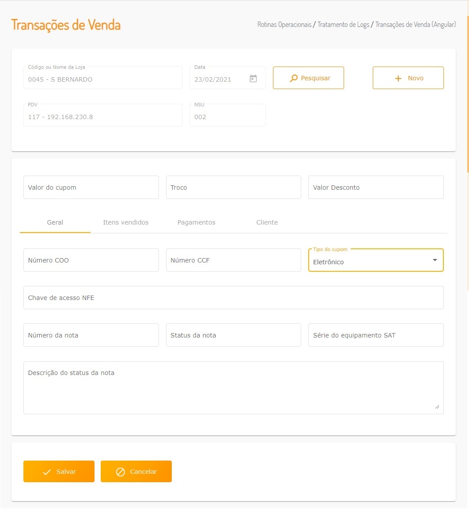Click the plus icon on Novo

click(x=398, y=78)
